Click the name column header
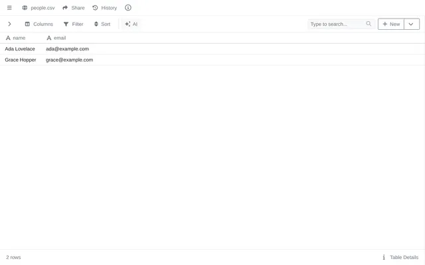 (22, 38)
